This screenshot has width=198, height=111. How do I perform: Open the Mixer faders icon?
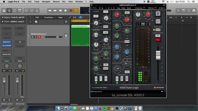(32, 10)
